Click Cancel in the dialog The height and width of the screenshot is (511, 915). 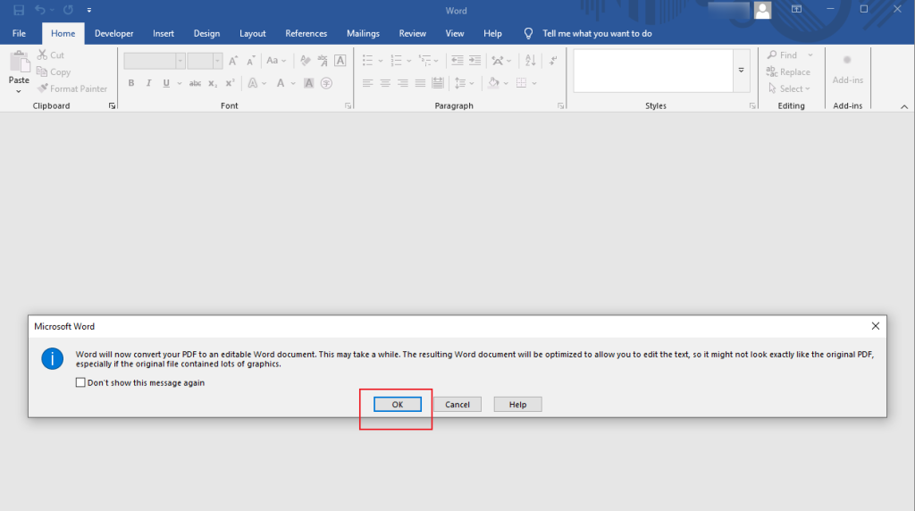click(x=457, y=405)
